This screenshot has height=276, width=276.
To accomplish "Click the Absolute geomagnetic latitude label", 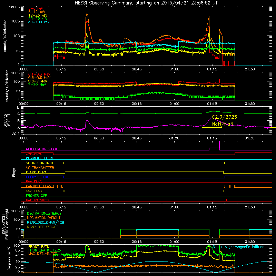I will 238,247.
